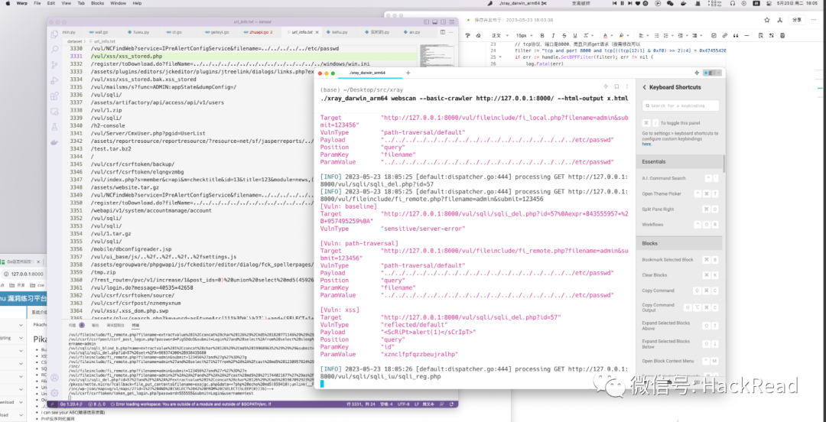
Task: Select the A.I. Command Search shortcut row
Action: click(680, 178)
